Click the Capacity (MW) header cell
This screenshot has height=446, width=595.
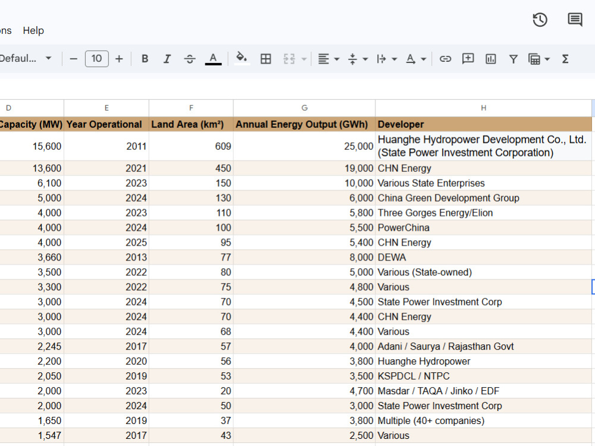point(32,124)
